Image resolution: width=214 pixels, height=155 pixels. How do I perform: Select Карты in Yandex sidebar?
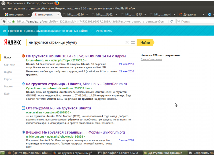coord(8,79)
